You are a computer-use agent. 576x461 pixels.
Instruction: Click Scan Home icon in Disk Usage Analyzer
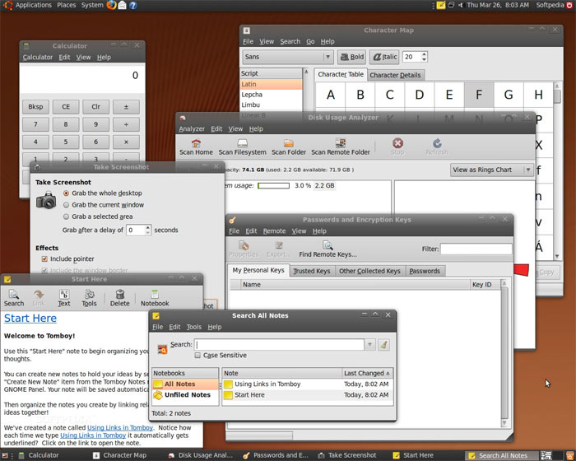tap(196, 143)
